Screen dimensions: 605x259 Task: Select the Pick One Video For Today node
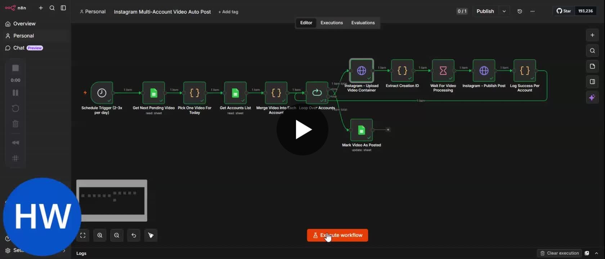point(194,93)
